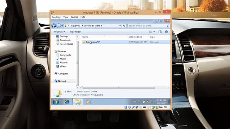Image resolution: width=230 pixels, height=129 pixels.
Task: Click 'Not available' offline availability value
Action: (x=97, y=95)
